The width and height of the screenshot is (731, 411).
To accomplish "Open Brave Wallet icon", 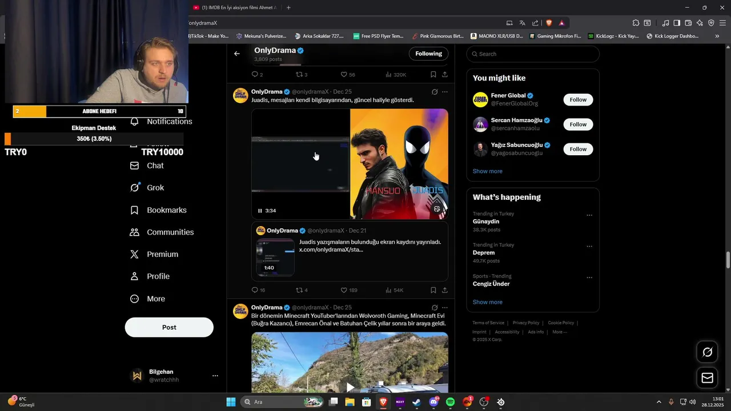I will click(688, 23).
